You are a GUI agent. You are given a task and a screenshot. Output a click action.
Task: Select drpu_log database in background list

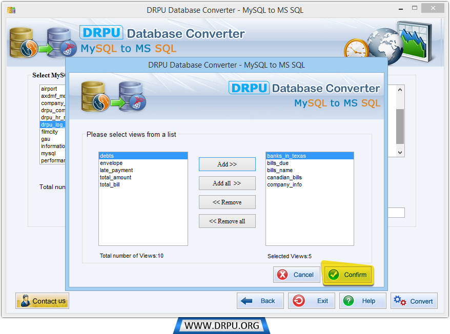(53, 124)
